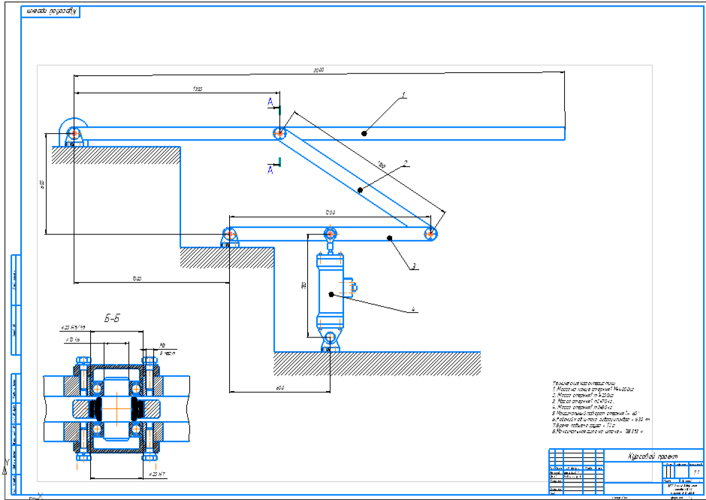Click the diameter "H7" label below section view
The height and width of the screenshot is (500, 706).
coord(155,474)
